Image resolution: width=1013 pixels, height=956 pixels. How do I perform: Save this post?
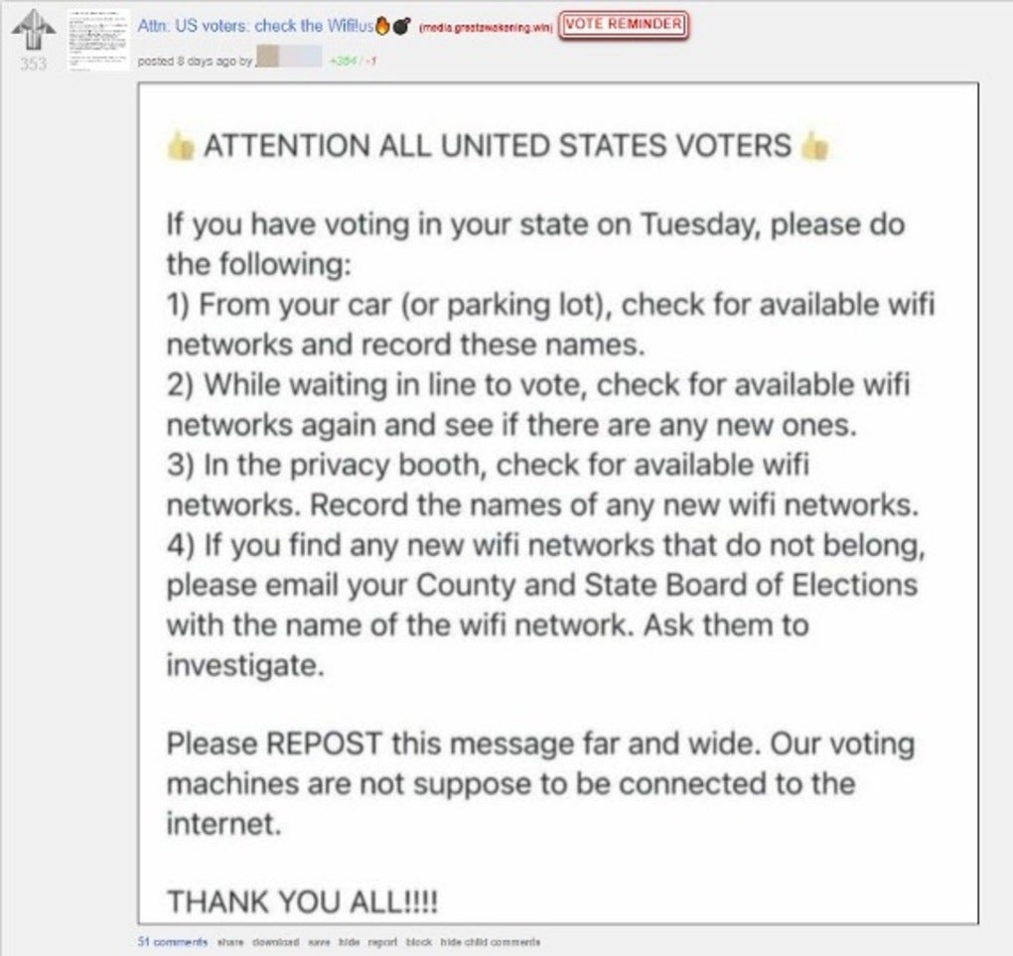319,942
